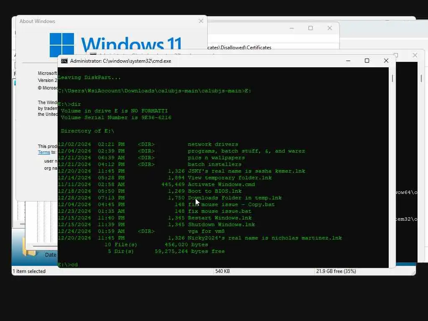Click the 'About Windows' dialog title

[x=37, y=21]
